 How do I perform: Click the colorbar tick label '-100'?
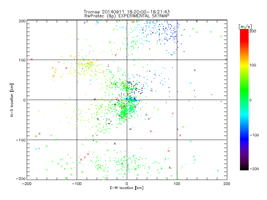click(254, 135)
